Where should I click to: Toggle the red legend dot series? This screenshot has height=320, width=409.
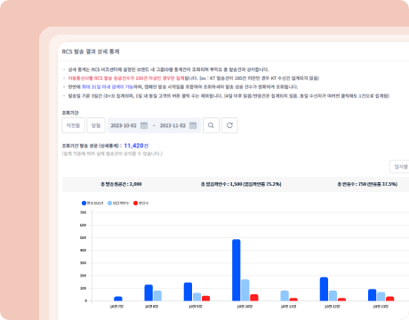tap(135, 203)
